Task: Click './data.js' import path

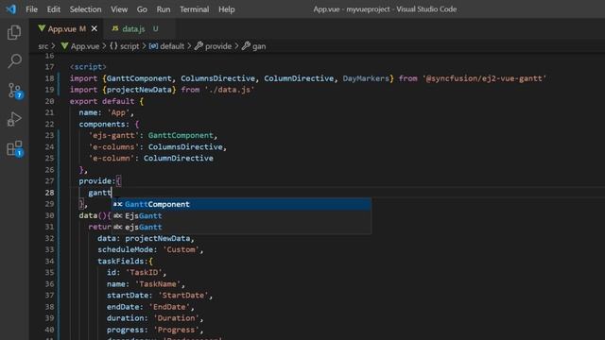Action: click(229, 90)
